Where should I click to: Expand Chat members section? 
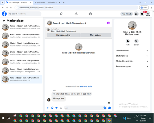(x=132, y=56)
